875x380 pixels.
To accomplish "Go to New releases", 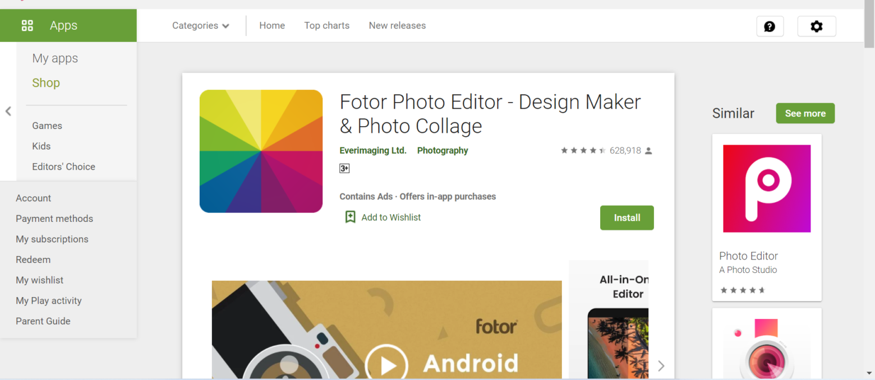I will [x=397, y=25].
